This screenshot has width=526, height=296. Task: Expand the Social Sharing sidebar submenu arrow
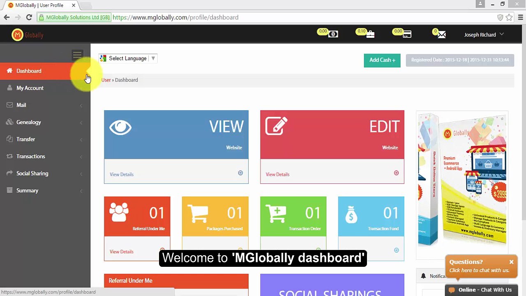(x=81, y=174)
